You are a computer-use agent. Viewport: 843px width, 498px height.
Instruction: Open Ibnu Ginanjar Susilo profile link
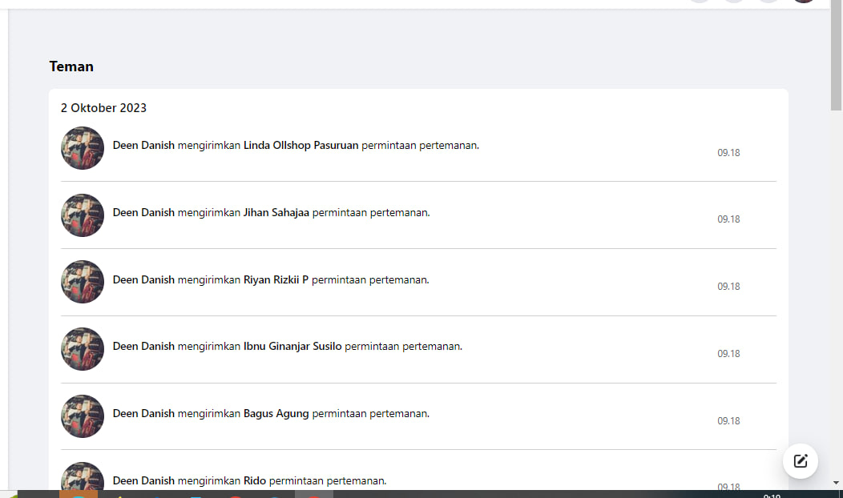[x=292, y=347]
